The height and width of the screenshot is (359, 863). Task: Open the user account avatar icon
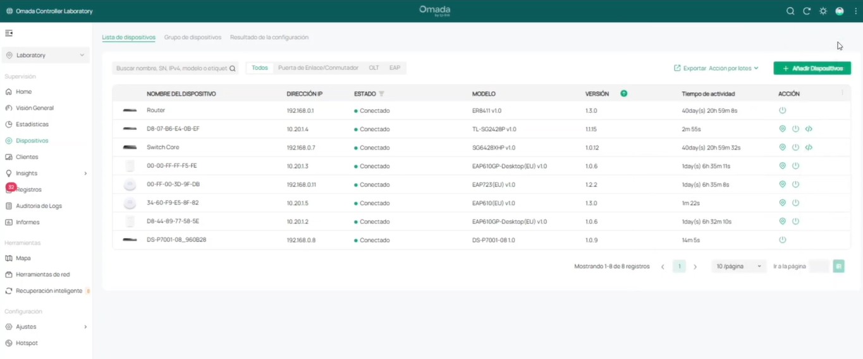click(840, 11)
